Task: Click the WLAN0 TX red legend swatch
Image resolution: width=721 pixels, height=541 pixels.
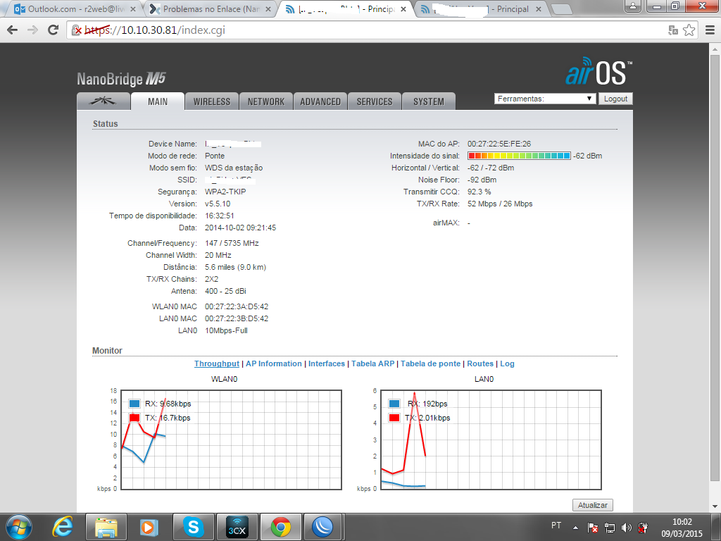Action: tap(134, 418)
